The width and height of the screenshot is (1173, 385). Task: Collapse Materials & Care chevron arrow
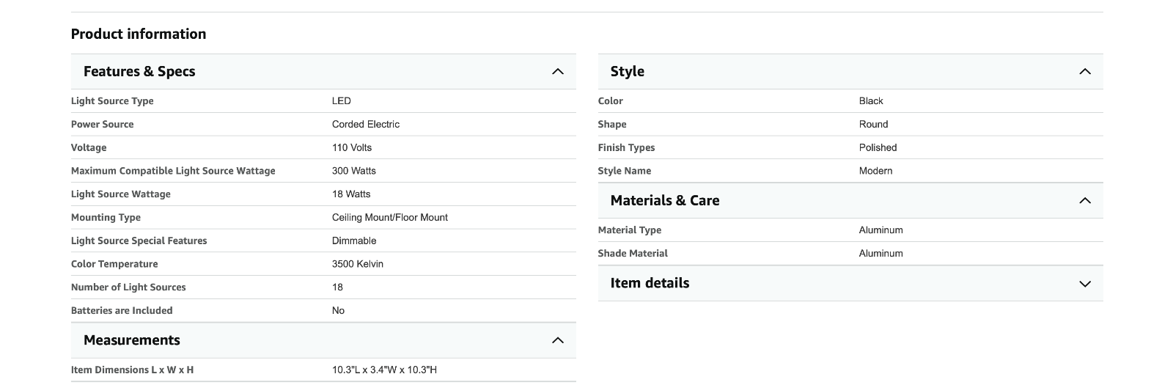tap(1084, 201)
